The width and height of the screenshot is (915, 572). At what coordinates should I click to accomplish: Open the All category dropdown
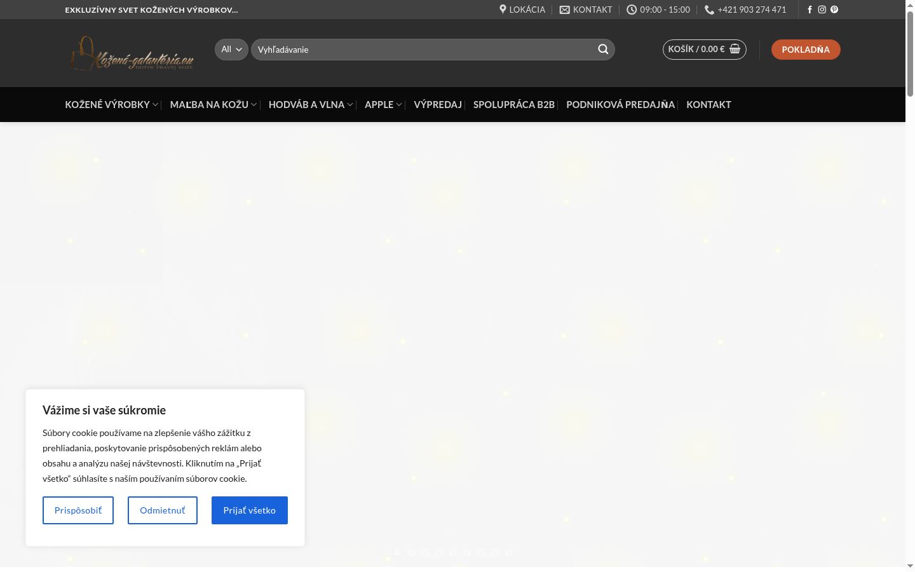231,50
